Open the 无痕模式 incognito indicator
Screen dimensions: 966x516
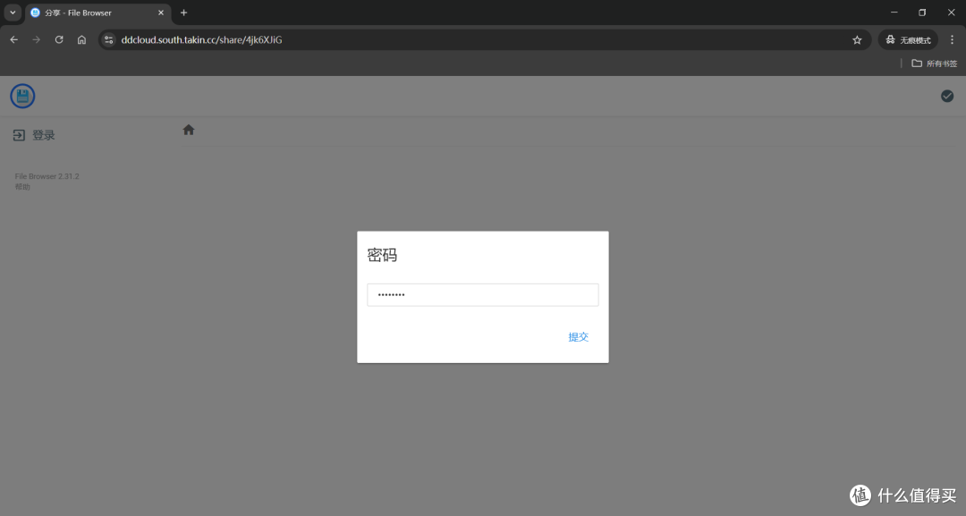pyautogui.click(x=908, y=40)
